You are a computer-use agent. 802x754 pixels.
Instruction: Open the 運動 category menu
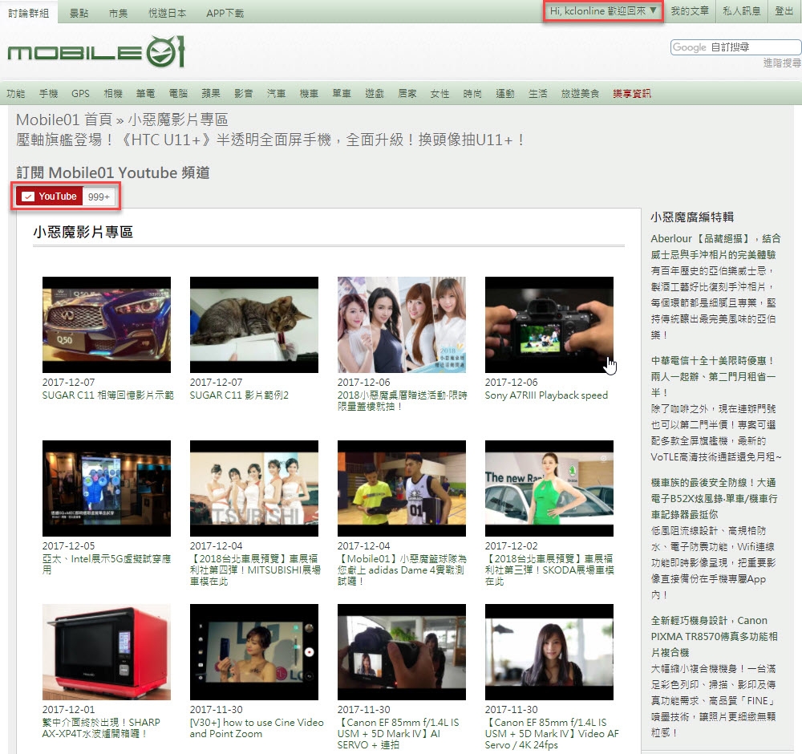pyautogui.click(x=505, y=94)
